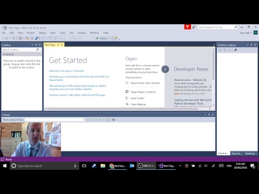The image size is (259, 194).
Task: Click the New Project toolbar icon
Action: [x=21, y=38]
